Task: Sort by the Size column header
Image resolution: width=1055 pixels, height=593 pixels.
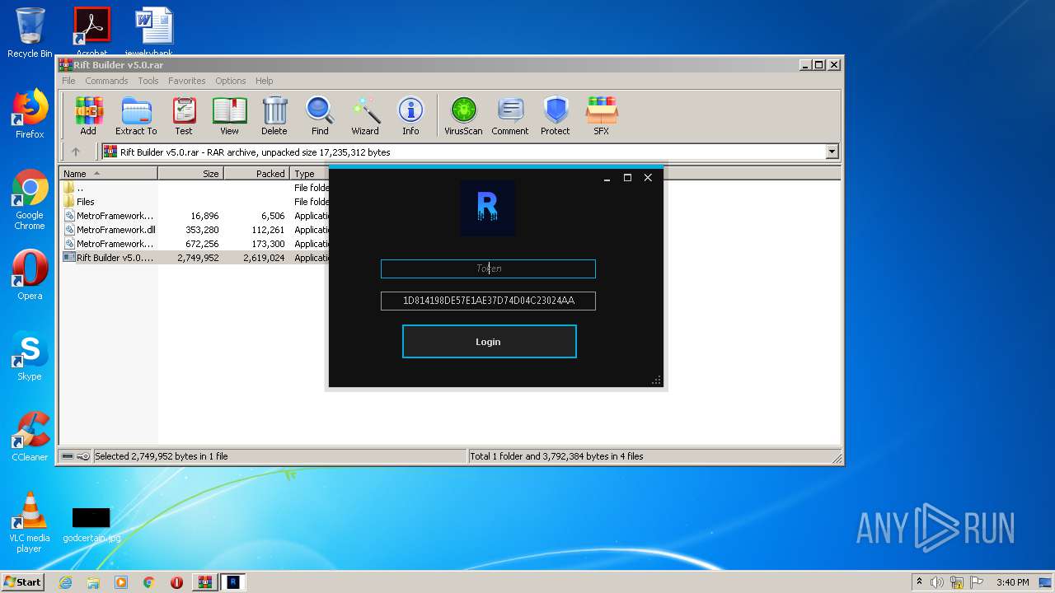Action: (x=190, y=174)
